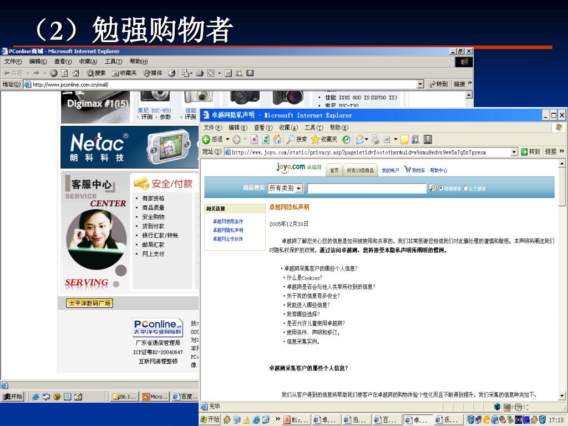
Task: Open Favorites (收藏夹) in PConline toolbar
Action: (124, 73)
